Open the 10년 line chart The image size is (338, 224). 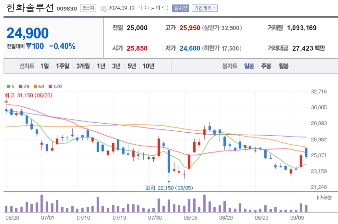149,66
